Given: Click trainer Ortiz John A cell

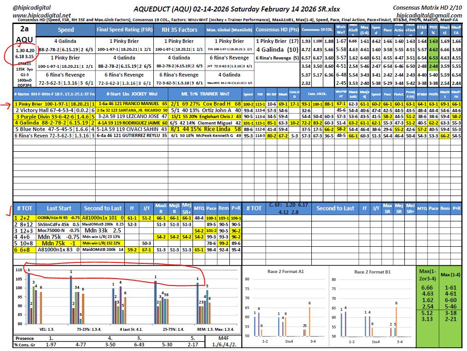Looking at the screenshot, I should point(205,110).
